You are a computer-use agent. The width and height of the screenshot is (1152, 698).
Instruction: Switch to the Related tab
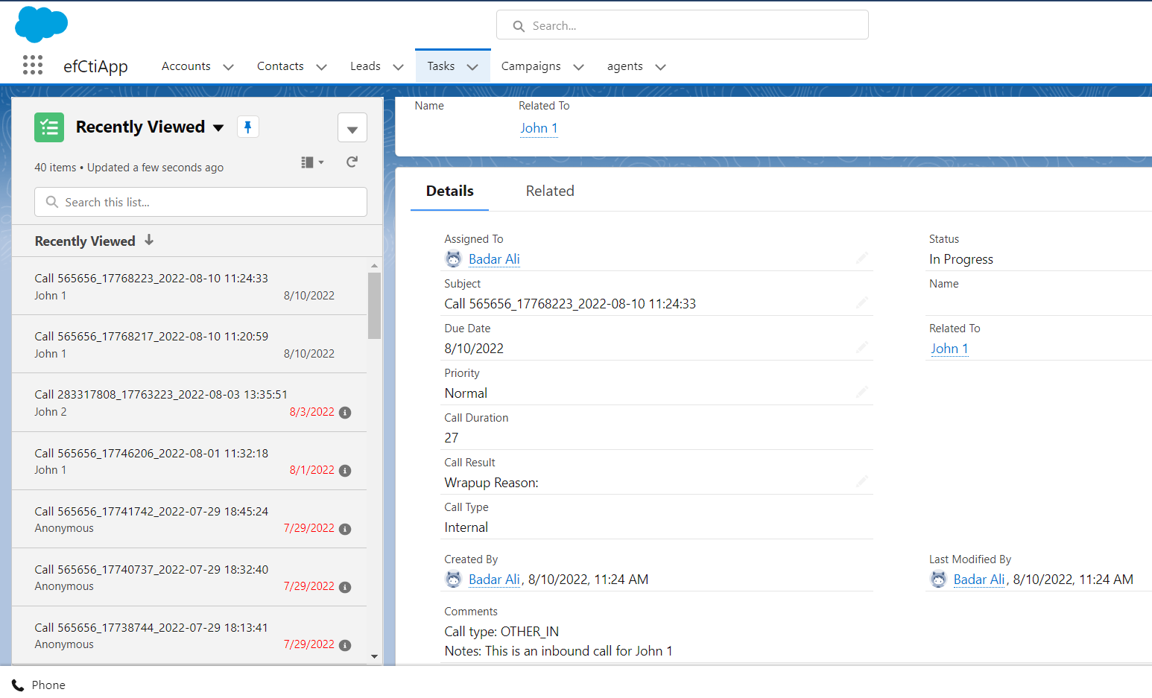click(549, 191)
